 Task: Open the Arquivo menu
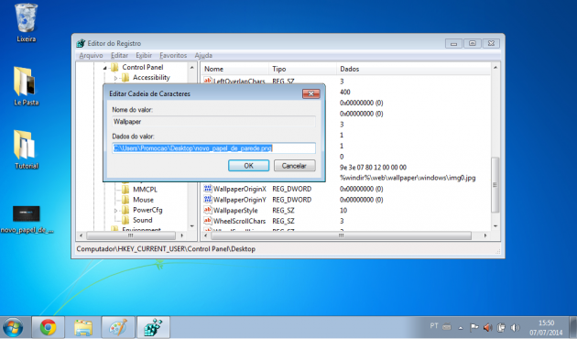pos(91,55)
